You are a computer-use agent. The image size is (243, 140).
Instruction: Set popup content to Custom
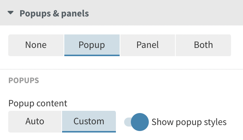[x=89, y=122]
